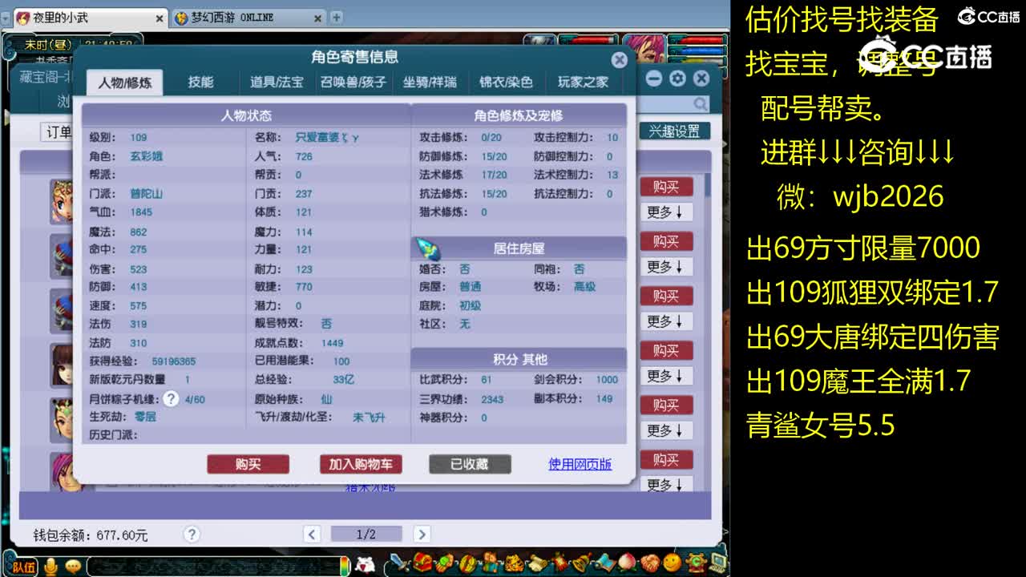Click the help question mark beside 月饼粽子机缘
This screenshot has width=1026, height=577.
point(171,398)
